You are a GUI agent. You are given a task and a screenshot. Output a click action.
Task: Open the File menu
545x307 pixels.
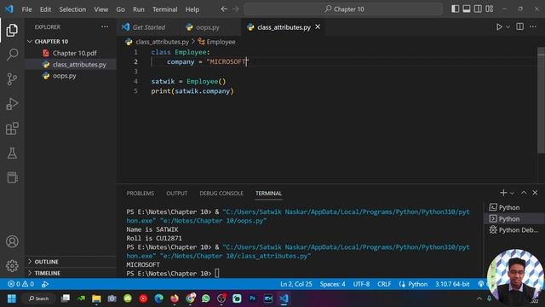[26, 9]
